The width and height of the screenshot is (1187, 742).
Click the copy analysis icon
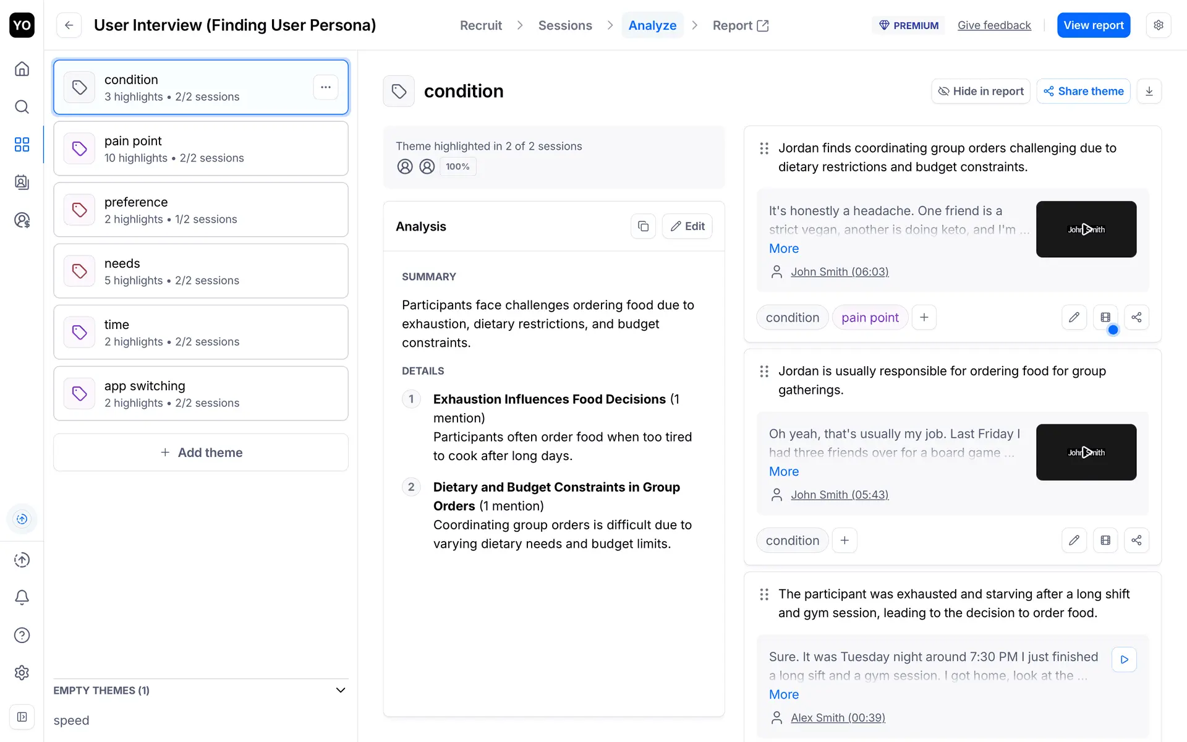(643, 226)
